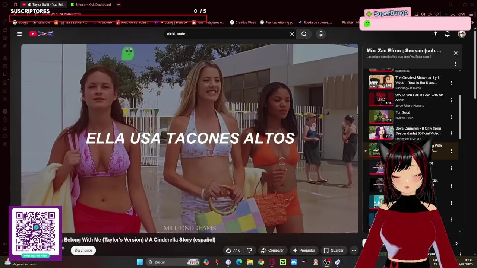The image size is (477, 268).
Task: Play Would You Fall in Love thumbnail
Action: [381, 99]
